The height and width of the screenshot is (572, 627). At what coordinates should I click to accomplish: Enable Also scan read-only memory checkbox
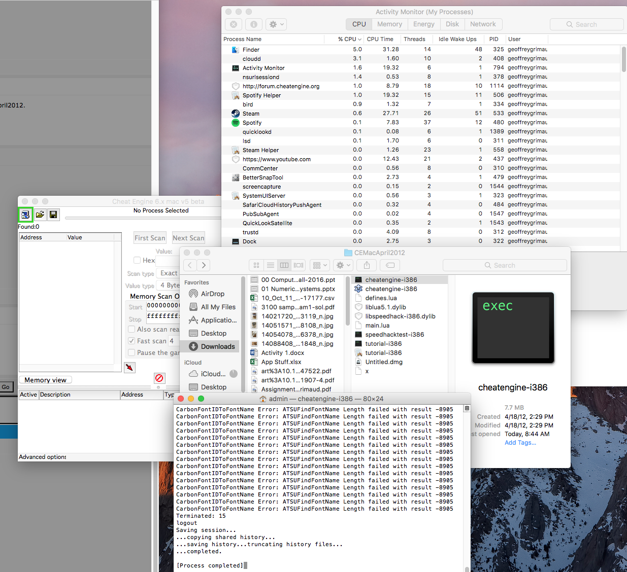(x=131, y=329)
